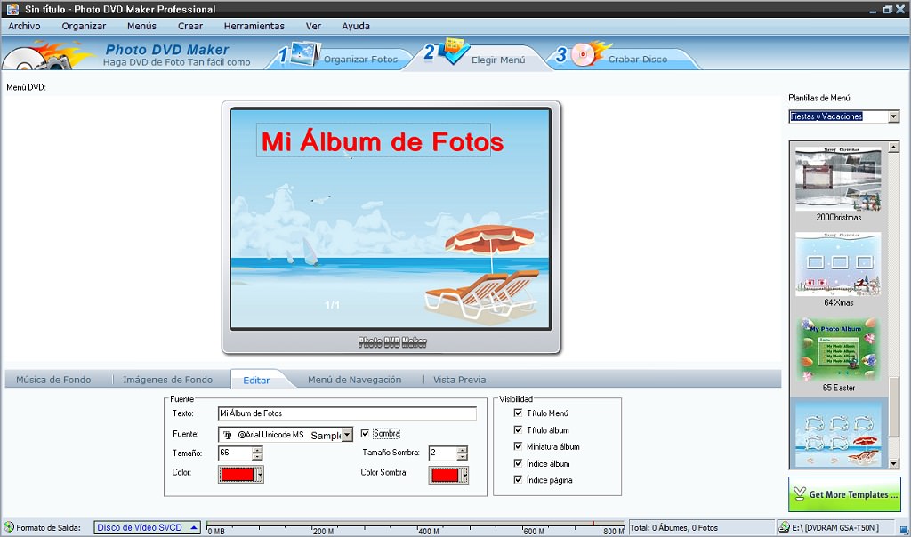Click the 'E:\ [DVDRAM GSA-T50N]' drive text
911x537 pixels.
pos(835,528)
